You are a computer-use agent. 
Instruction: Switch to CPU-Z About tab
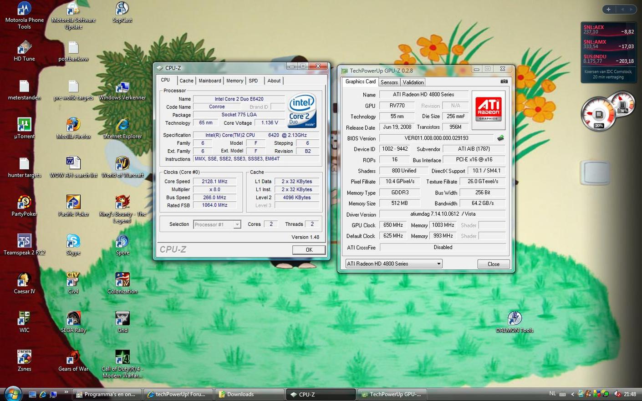[x=274, y=81]
